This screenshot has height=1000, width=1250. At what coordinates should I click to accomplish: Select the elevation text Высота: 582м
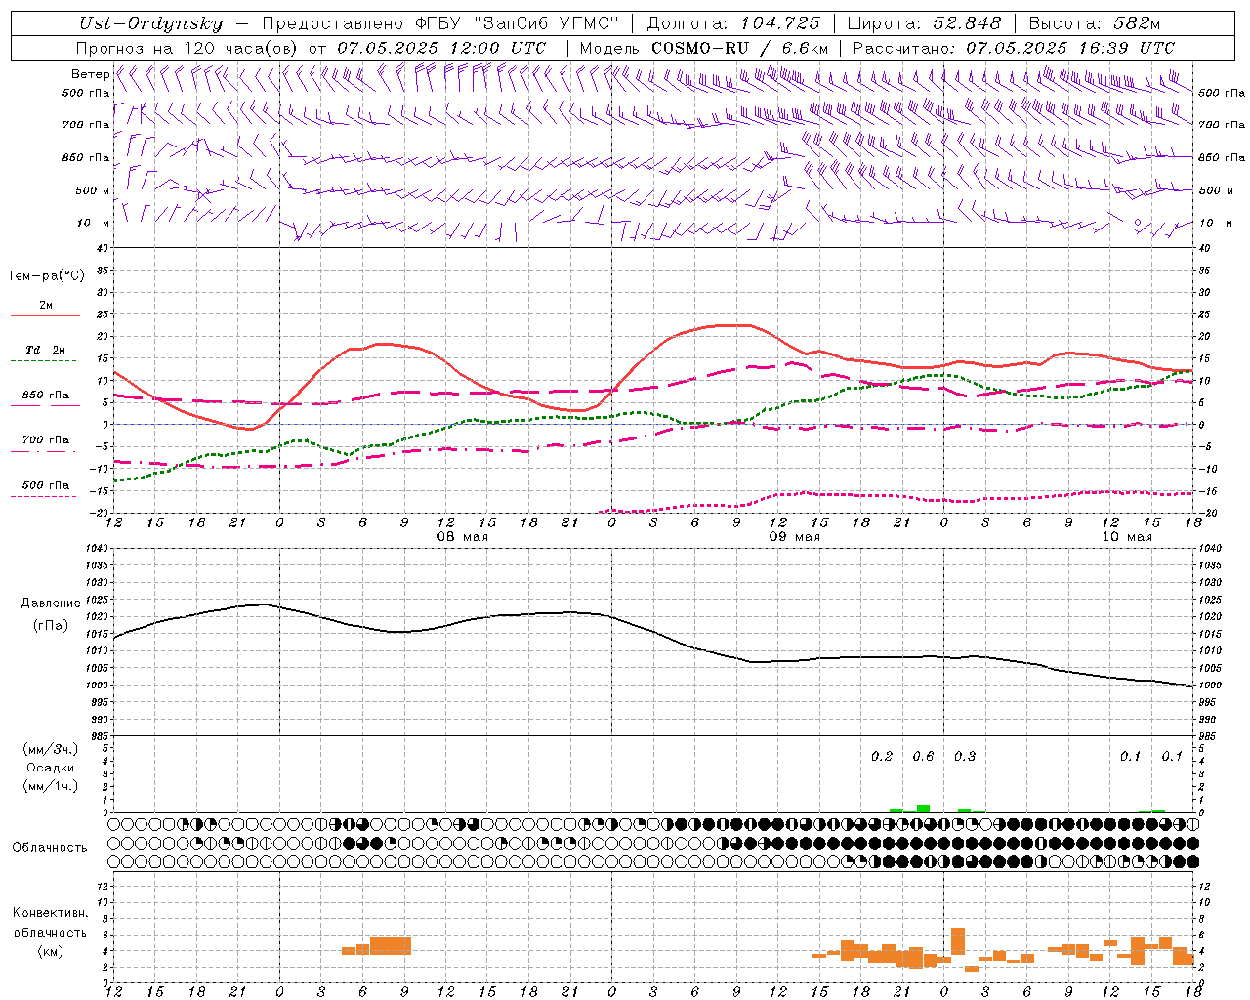(1095, 23)
